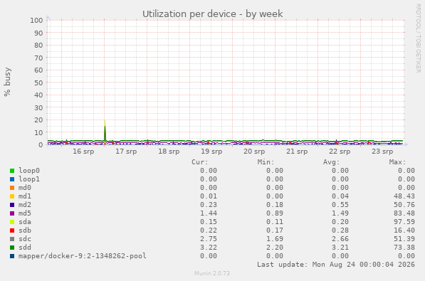This screenshot has width=425, height=281.
Task: Click the chart title Utilization per device
Action: [212, 14]
